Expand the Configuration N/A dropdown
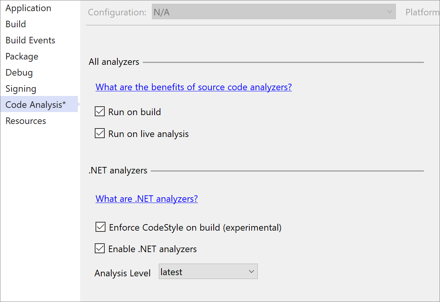Viewport: 440px width, 302px height. (274, 12)
